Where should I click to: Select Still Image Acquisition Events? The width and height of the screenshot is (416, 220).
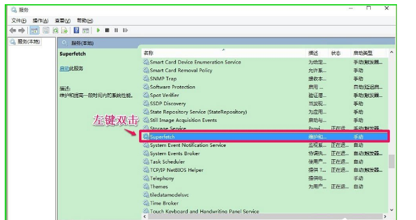click(x=183, y=120)
